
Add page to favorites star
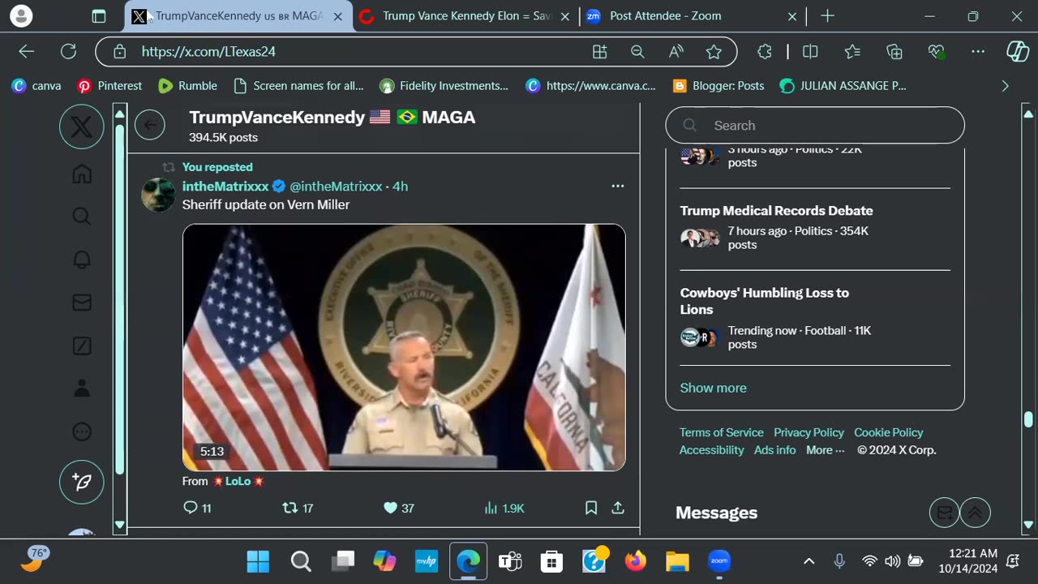714,52
